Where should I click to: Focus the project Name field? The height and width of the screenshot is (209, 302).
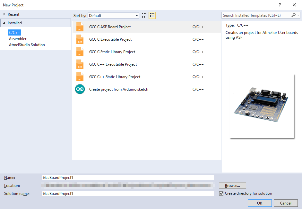[x=128, y=178]
